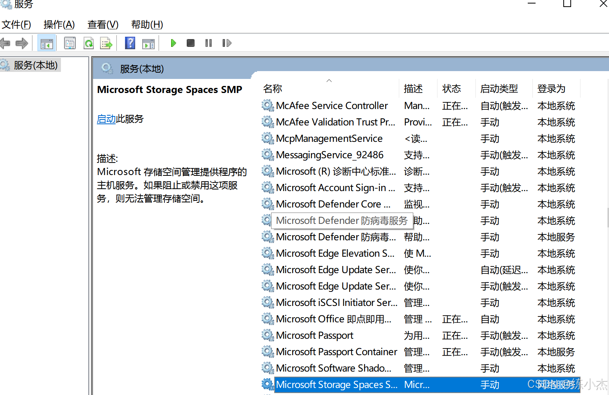Select the McpManagementService gear icon
The image size is (609, 395).
click(x=268, y=138)
